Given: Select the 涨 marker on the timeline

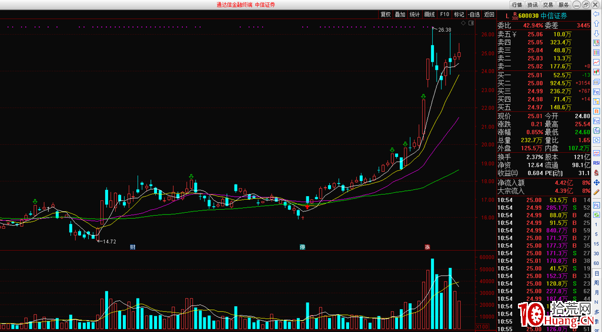Looking at the screenshot, I should click(x=427, y=247).
